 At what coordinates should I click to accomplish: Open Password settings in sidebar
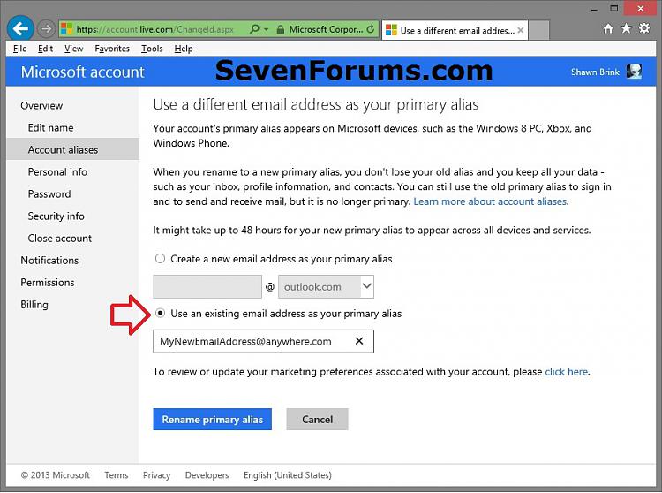pos(49,193)
